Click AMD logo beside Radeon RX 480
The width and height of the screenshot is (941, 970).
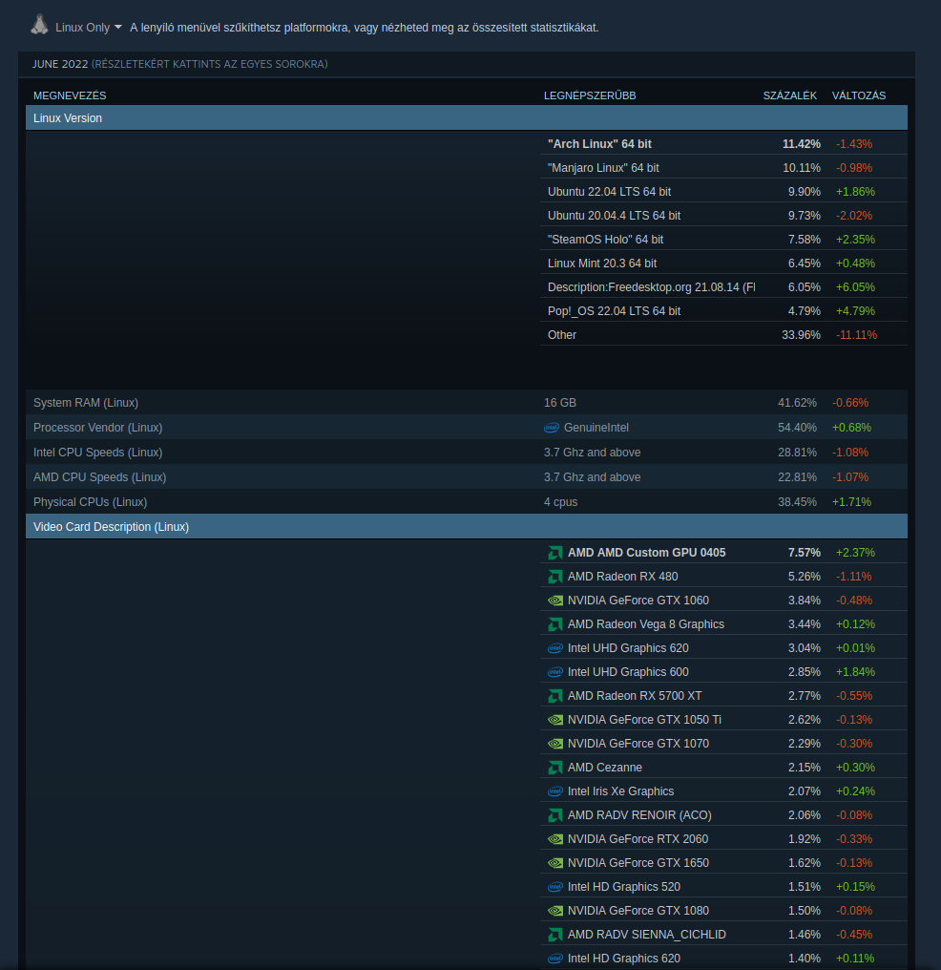555,577
